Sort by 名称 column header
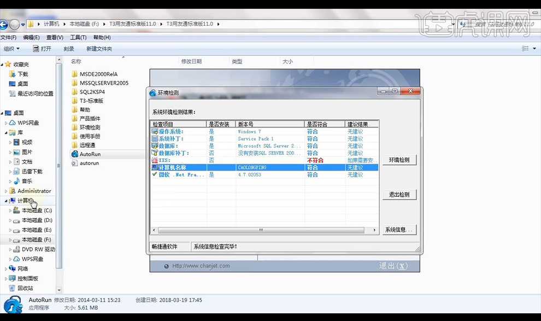The image size is (541, 321). pos(76,61)
